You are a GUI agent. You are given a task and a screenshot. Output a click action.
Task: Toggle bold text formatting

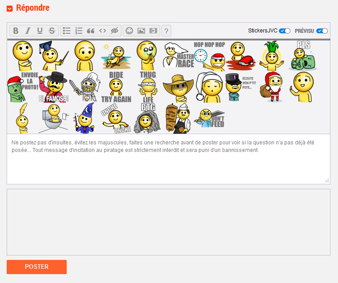tap(16, 31)
